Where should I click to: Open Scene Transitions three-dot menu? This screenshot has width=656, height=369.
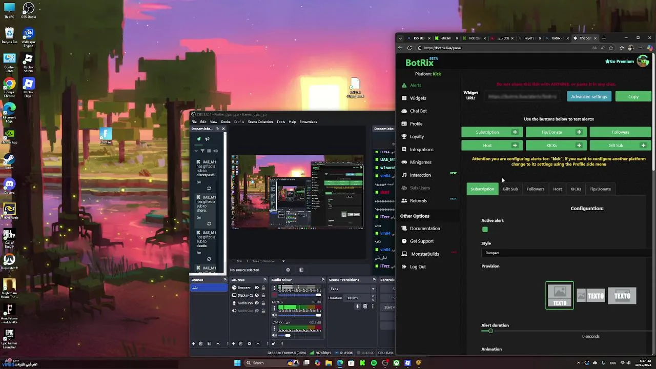[x=373, y=306]
